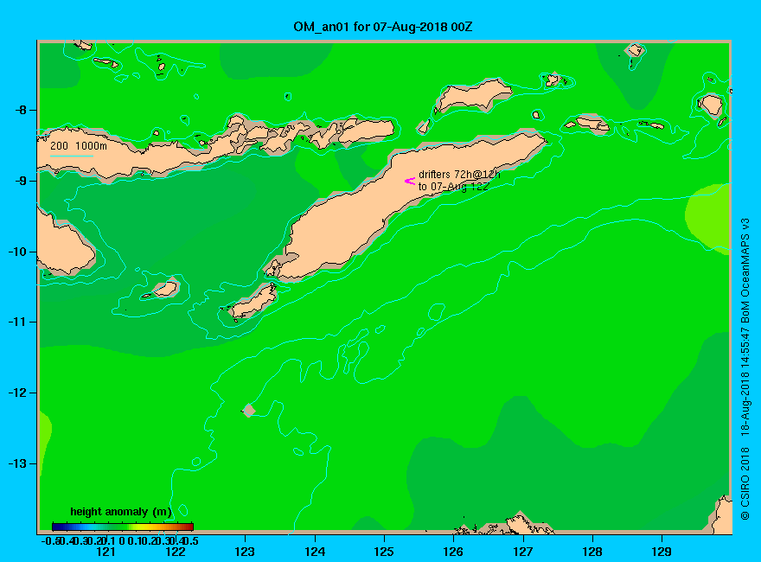Click the "121" longitude axis label
This screenshot has width=761, height=562.
[x=106, y=552]
